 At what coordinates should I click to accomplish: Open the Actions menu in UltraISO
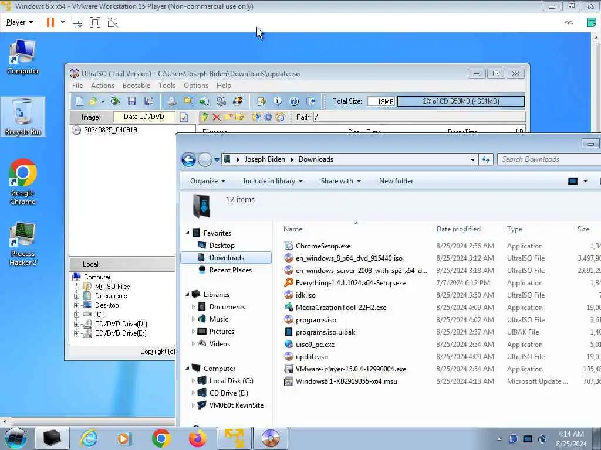tap(102, 86)
